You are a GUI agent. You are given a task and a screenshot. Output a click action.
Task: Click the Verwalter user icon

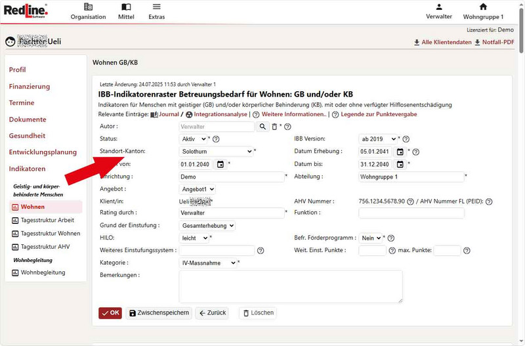pos(439,7)
